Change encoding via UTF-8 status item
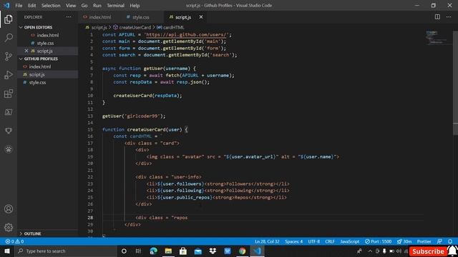The image size is (458, 257). [x=313, y=241]
